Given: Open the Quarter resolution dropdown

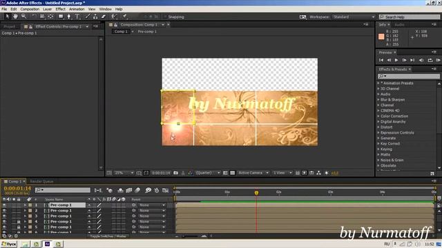Looking at the screenshot, I should click(208, 173).
